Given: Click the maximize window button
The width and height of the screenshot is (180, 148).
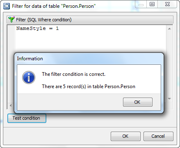Looking at the screenshot, I should click(x=152, y=5).
